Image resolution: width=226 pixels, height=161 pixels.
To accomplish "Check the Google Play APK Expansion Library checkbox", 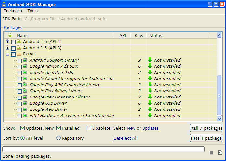I will click(19, 85).
